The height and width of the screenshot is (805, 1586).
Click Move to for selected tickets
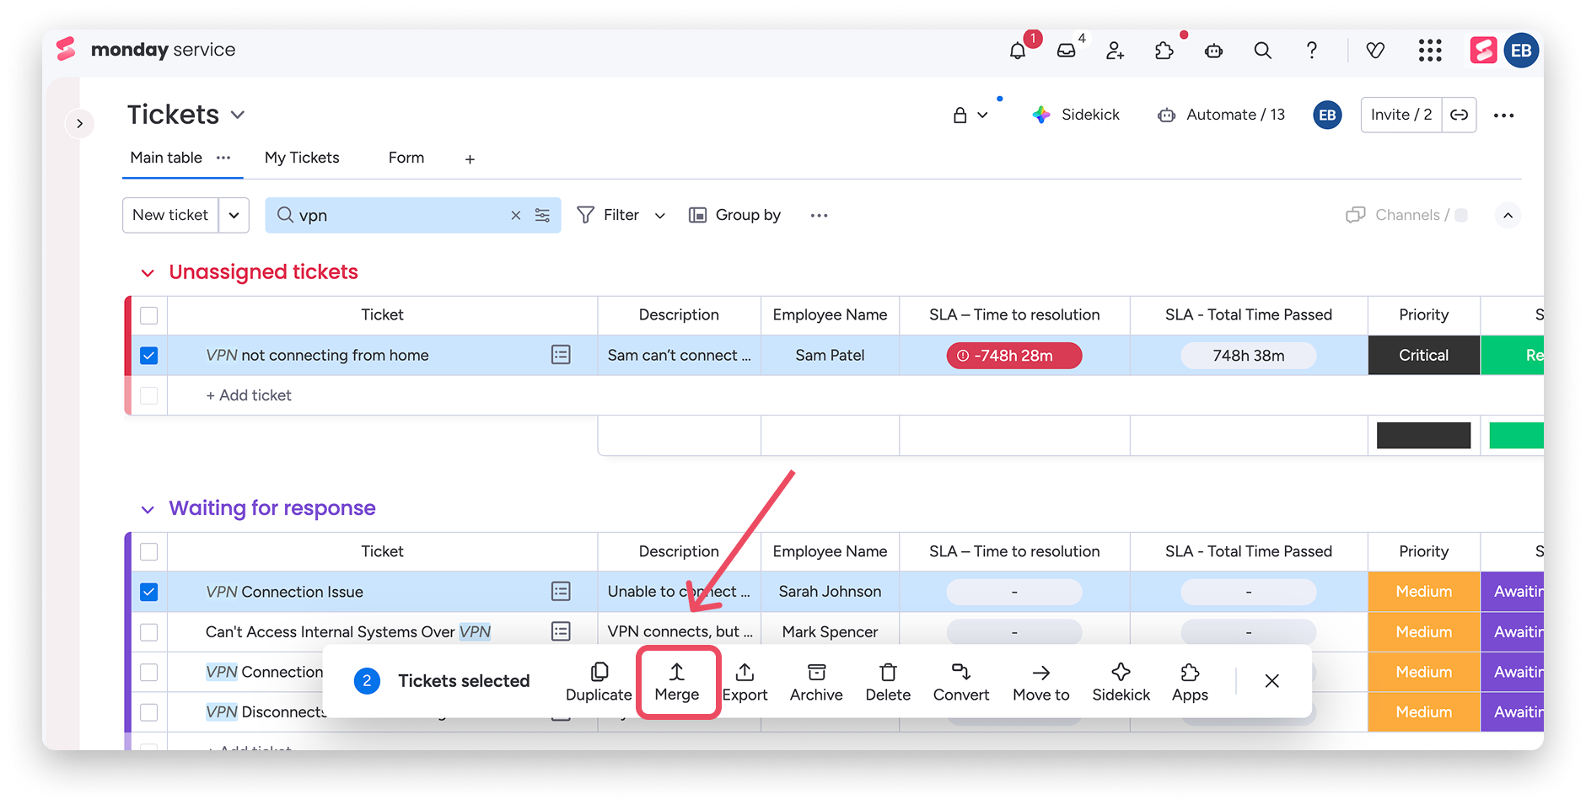pyautogui.click(x=1041, y=682)
